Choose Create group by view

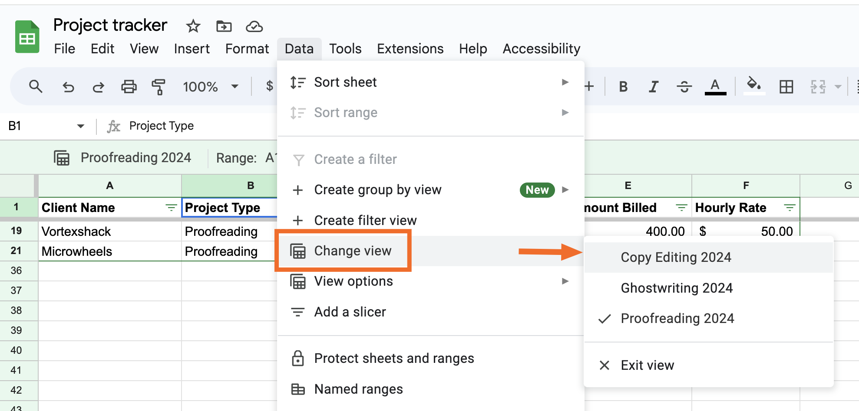tap(430, 190)
